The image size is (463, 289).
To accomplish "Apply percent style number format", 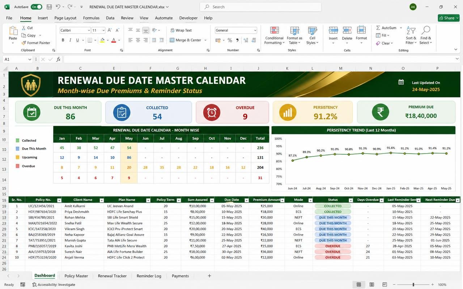I will 230,40.
